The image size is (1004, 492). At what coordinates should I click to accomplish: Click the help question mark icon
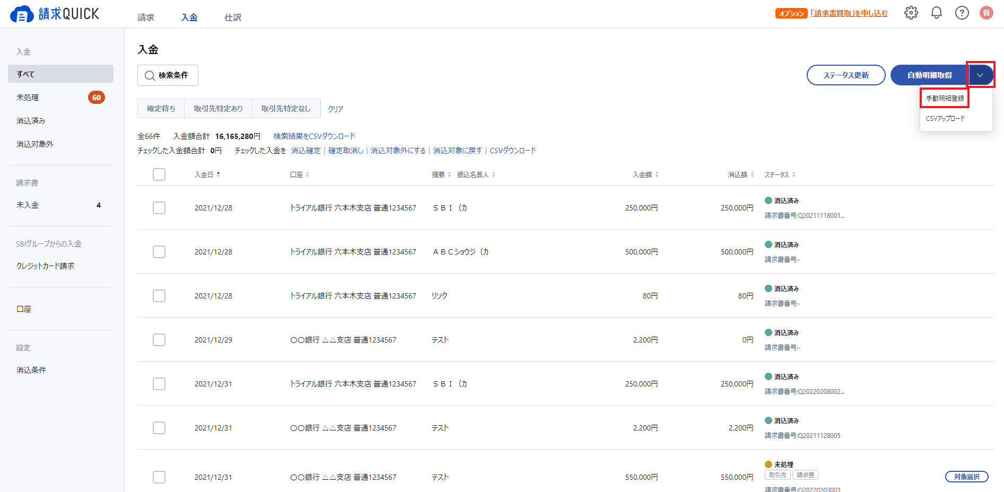coord(962,13)
